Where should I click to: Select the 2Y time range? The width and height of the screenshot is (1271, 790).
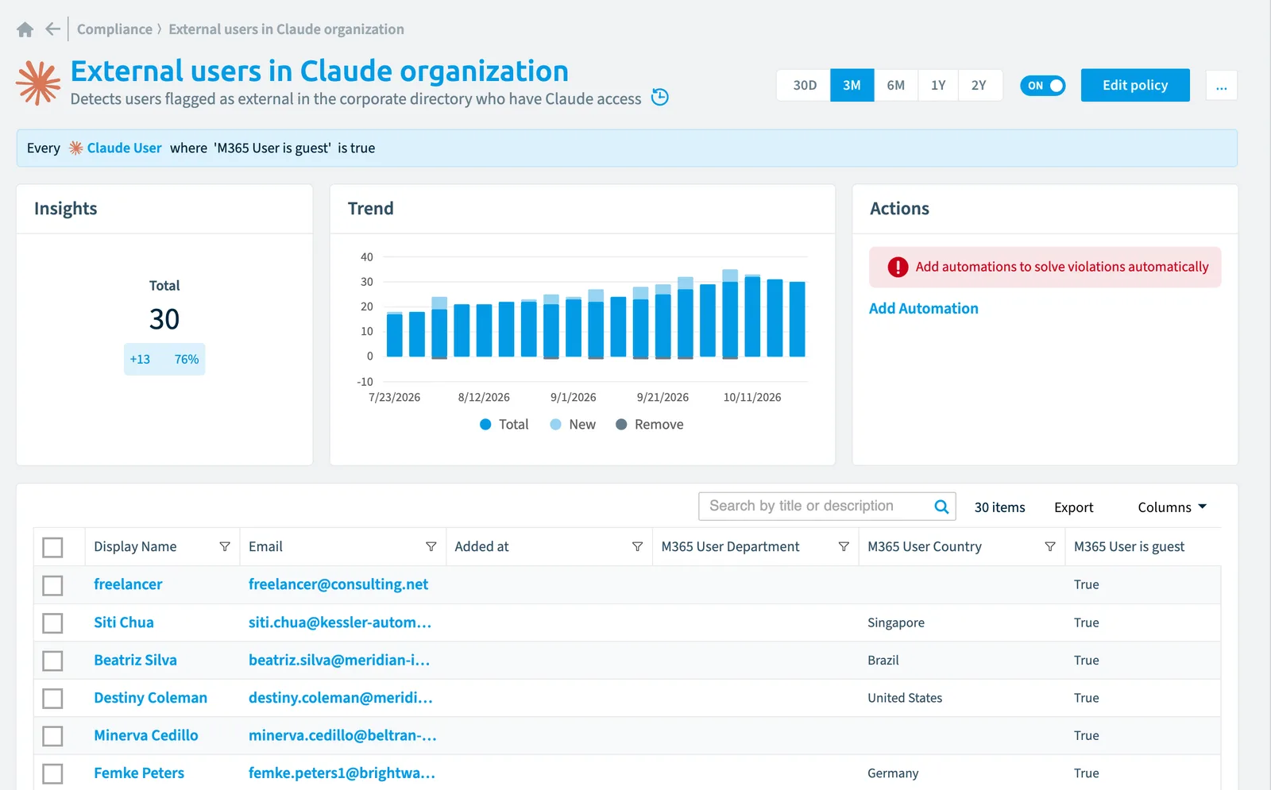click(979, 85)
